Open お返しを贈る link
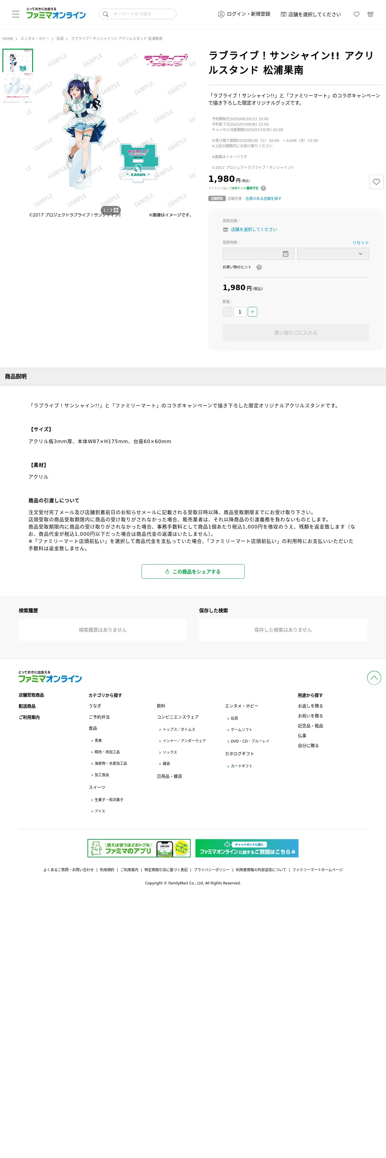Image resolution: width=386 pixels, height=1158 pixels. [x=311, y=706]
